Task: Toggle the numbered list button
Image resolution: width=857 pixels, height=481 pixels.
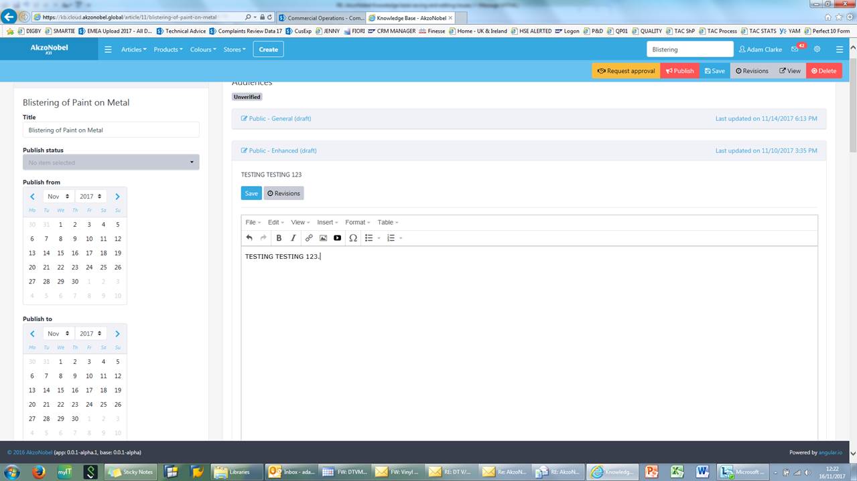Action: [x=391, y=238]
